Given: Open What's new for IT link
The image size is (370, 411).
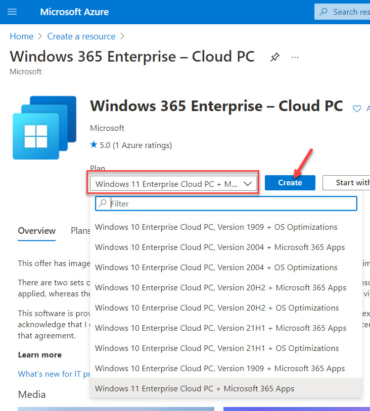Looking at the screenshot, I should click(x=54, y=374).
